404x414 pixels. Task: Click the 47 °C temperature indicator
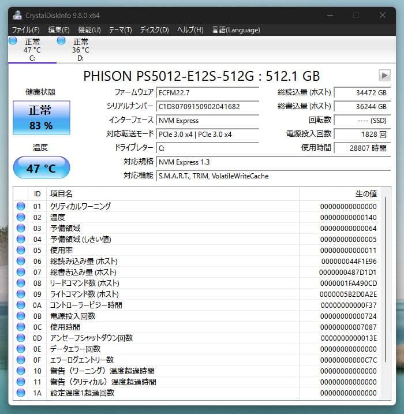pos(42,167)
